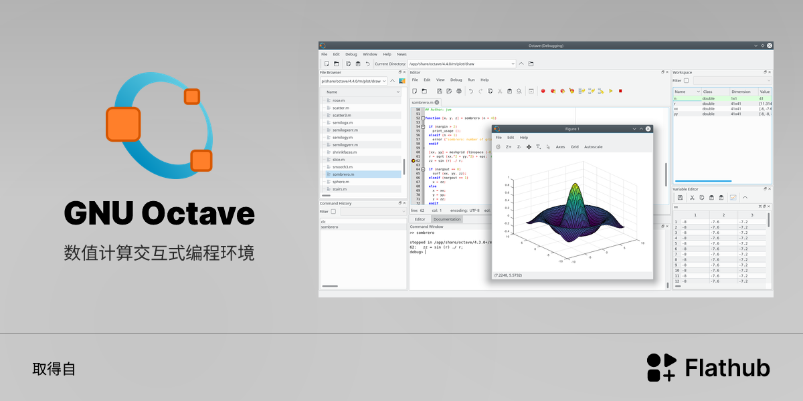Open the Command History filter combo box
The height and width of the screenshot is (401, 803).
[373, 212]
